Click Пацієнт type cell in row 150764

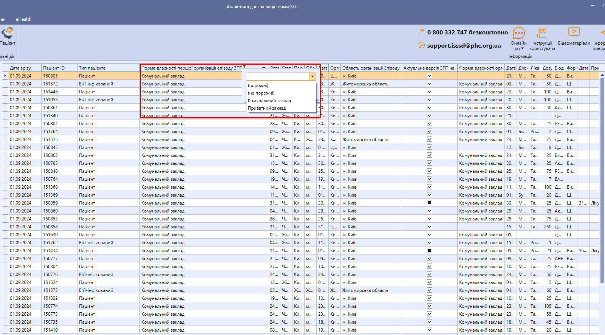(x=108, y=179)
